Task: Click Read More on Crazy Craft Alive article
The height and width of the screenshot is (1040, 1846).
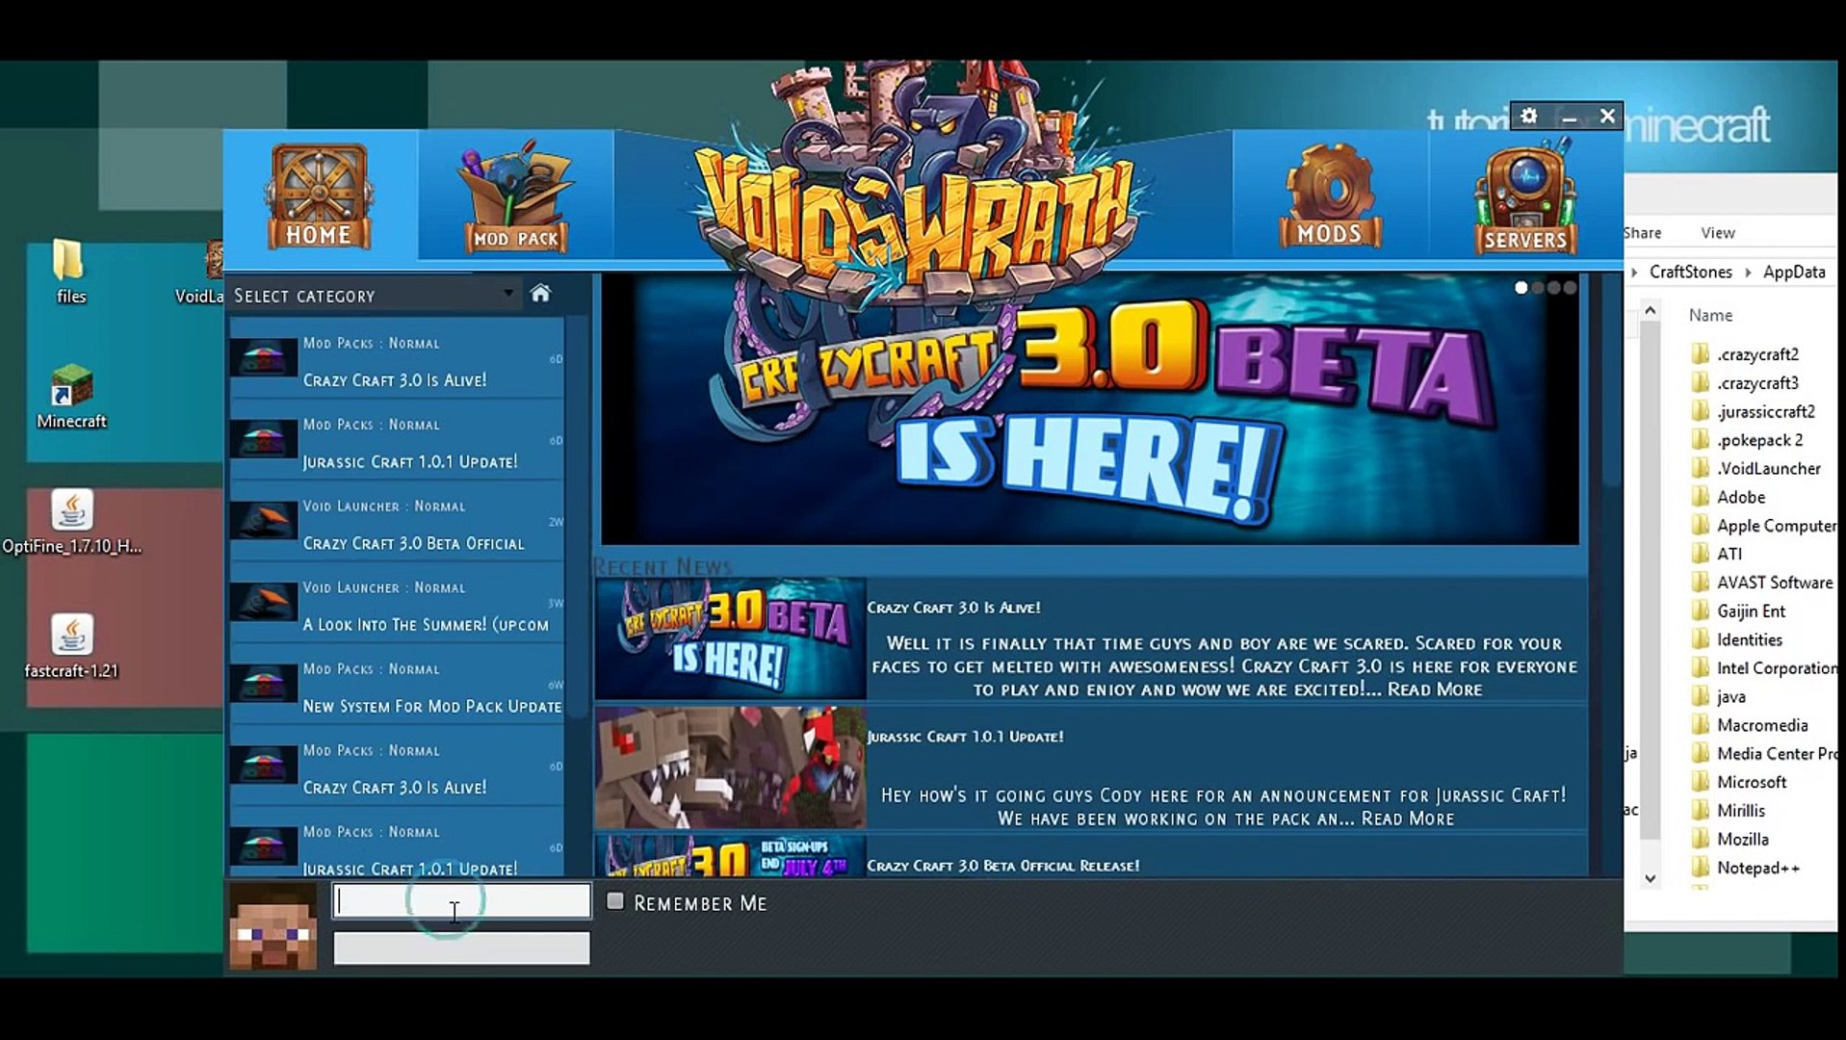Action: tap(1434, 689)
